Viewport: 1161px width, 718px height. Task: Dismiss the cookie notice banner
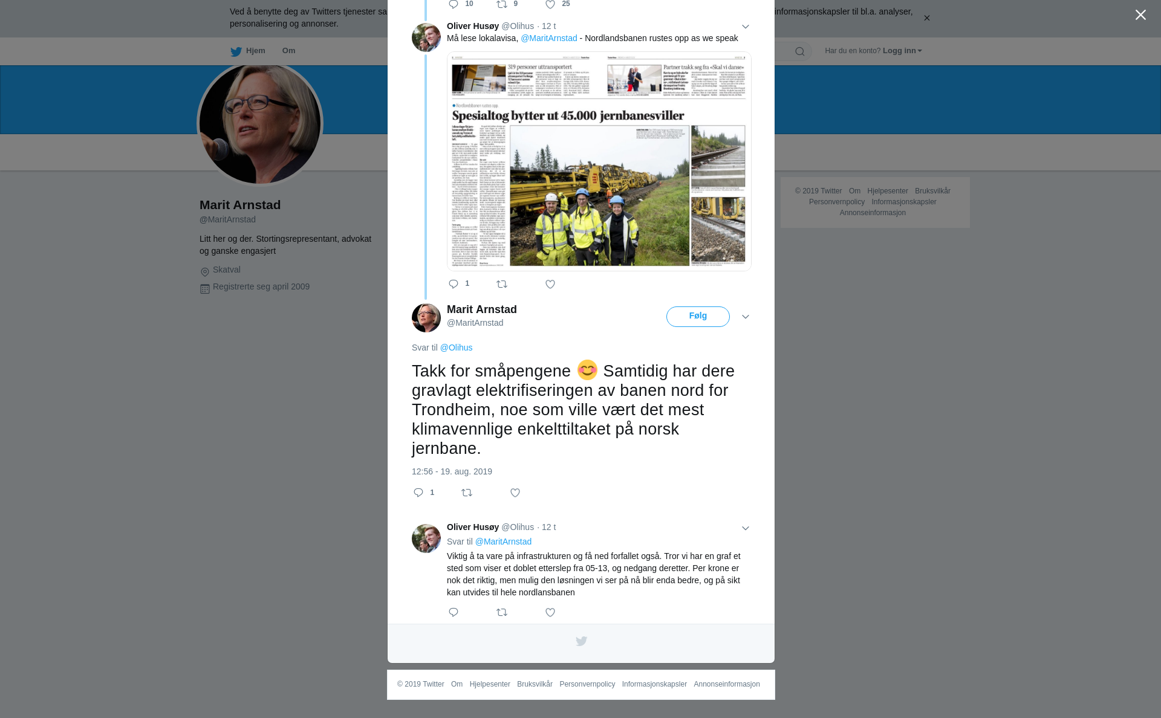[x=926, y=18]
